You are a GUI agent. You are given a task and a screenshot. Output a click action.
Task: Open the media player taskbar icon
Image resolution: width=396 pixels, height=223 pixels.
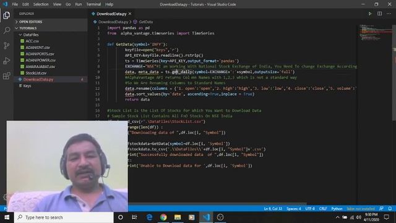point(192,217)
